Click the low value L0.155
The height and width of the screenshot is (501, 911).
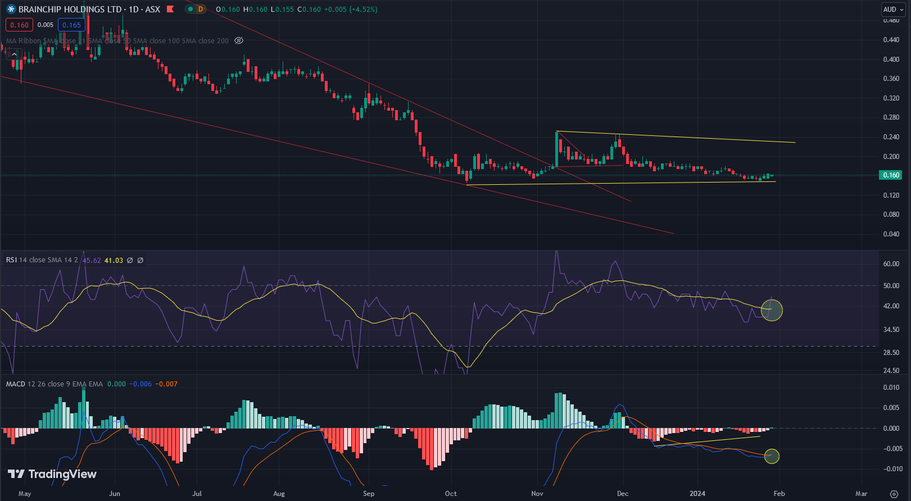[x=282, y=10]
